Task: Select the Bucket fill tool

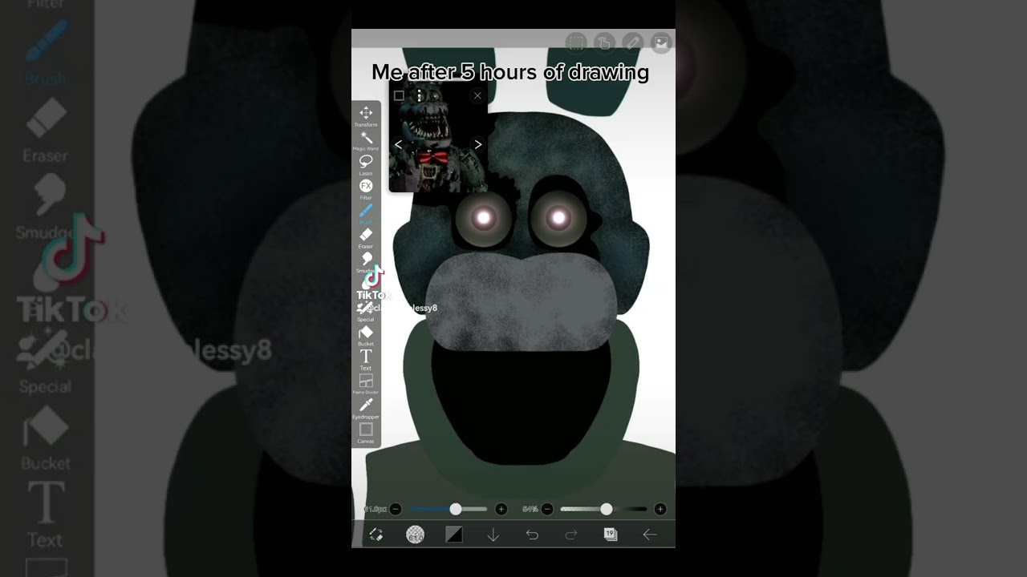Action: click(x=366, y=335)
